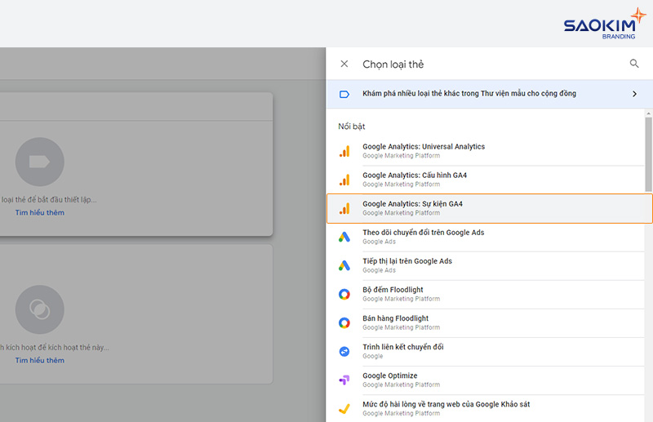Select Google Analytics: Universal Analytics tag
This screenshot has height=422, width=653.
point(486,151)
